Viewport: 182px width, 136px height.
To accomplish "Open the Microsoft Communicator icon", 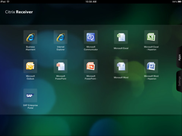I will coord(91,37).
